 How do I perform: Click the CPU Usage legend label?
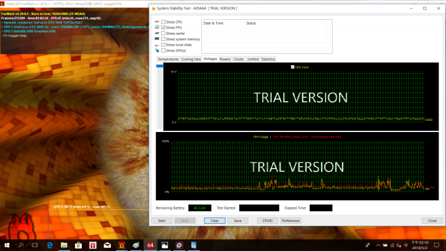[261, 137]
